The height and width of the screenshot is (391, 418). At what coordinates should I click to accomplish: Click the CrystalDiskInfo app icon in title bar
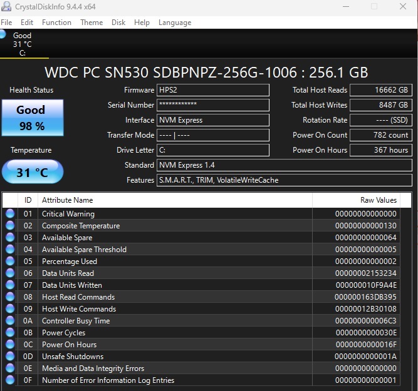tap(6, 6)
